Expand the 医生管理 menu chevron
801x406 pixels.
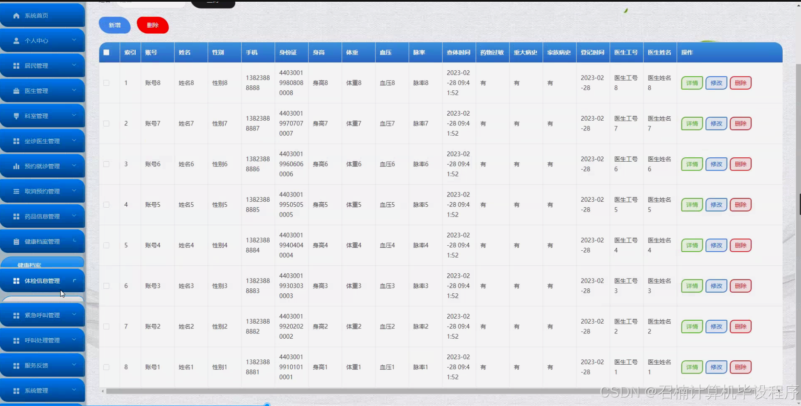click(x=74, y=90)
